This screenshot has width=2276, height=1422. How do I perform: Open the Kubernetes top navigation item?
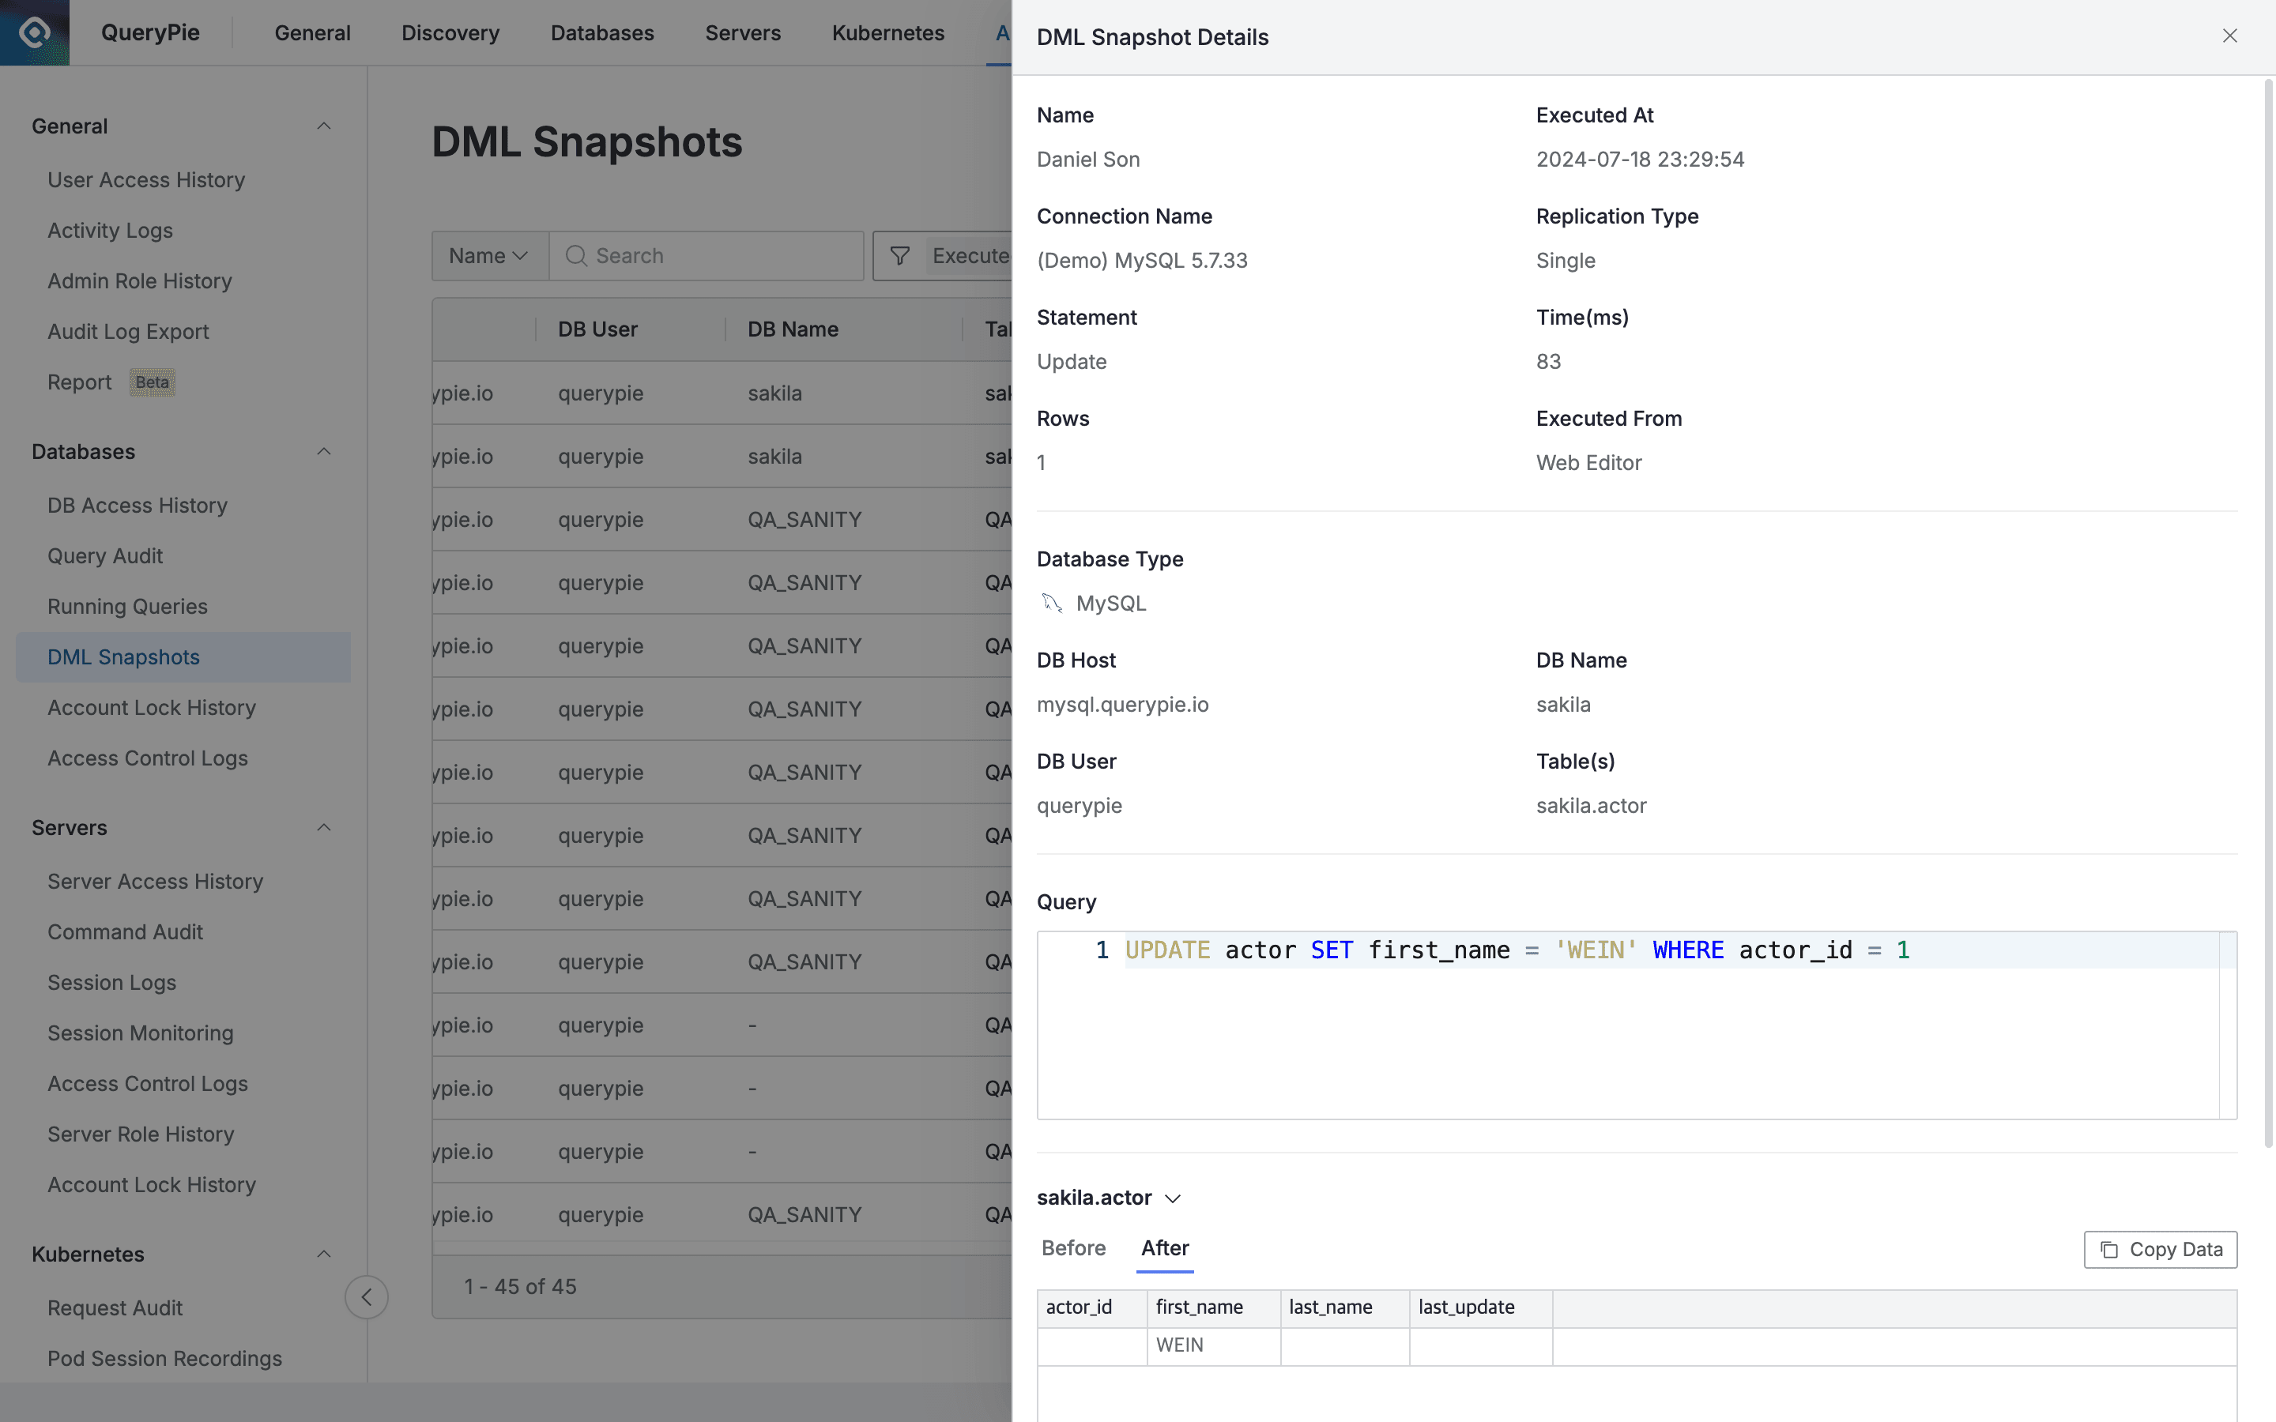point(887,32)
